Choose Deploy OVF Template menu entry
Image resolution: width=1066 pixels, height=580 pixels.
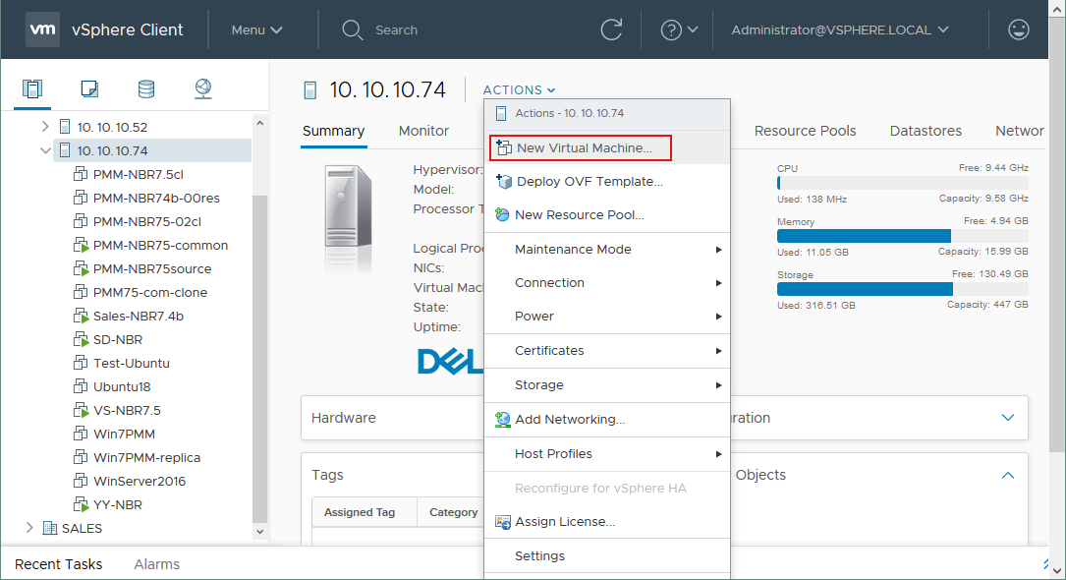point(589,181)
